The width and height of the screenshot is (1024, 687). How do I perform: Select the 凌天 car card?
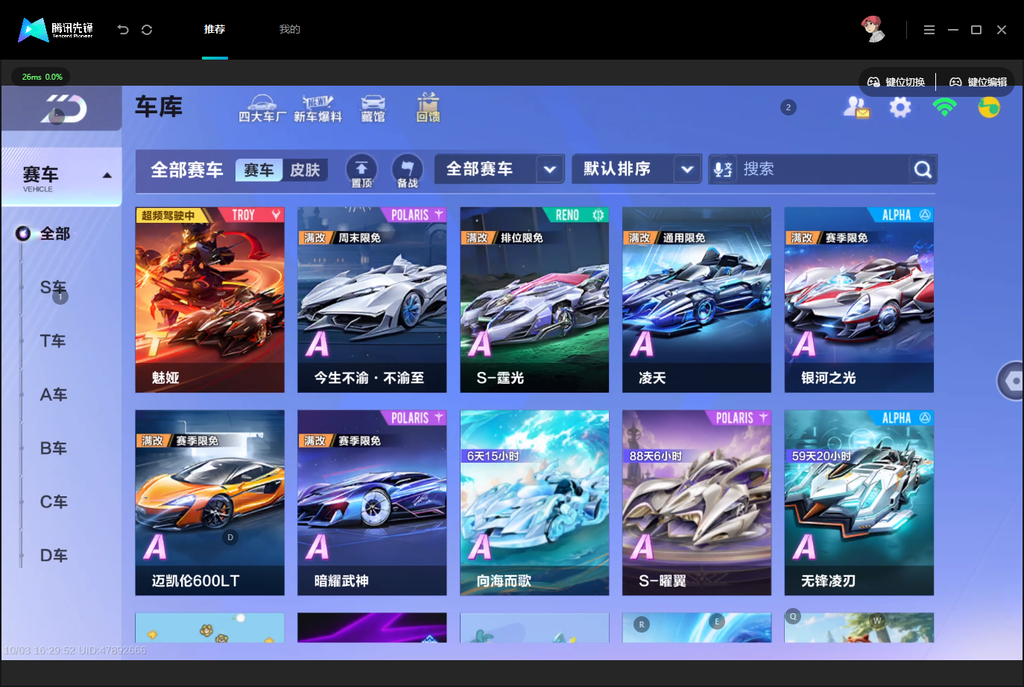(x=697, y=300)
